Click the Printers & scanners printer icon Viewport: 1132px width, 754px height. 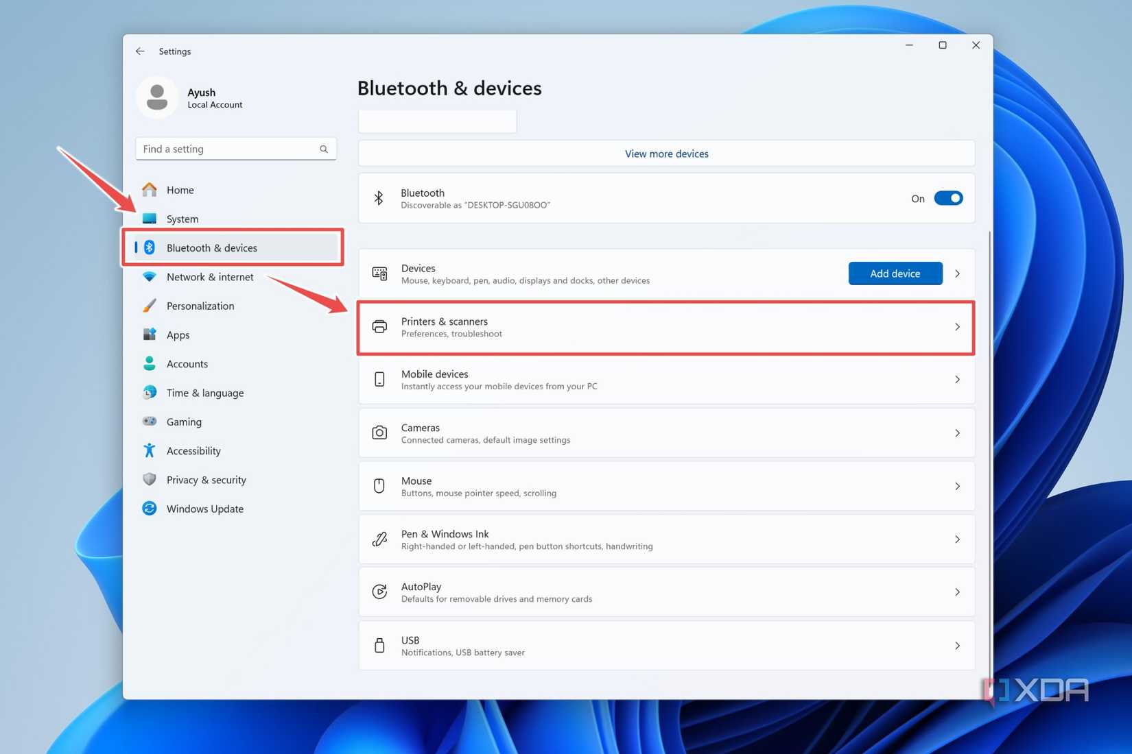point(379,327)
